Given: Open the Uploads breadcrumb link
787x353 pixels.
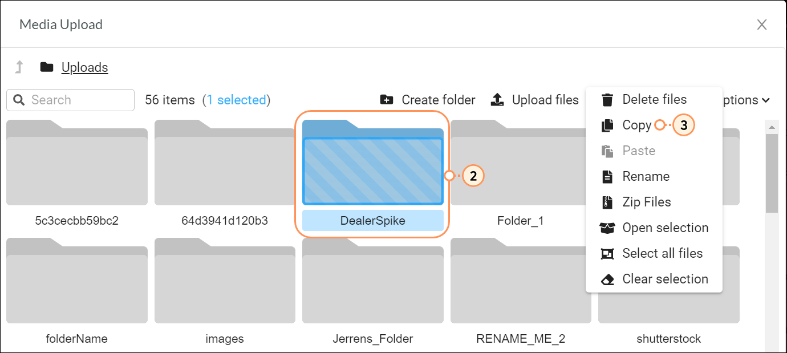Looking at the screenshot, I should point(84,67).
